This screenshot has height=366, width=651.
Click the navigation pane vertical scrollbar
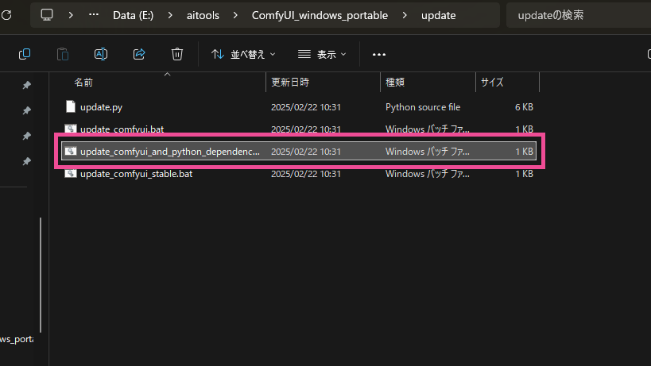tap(41, 275)
